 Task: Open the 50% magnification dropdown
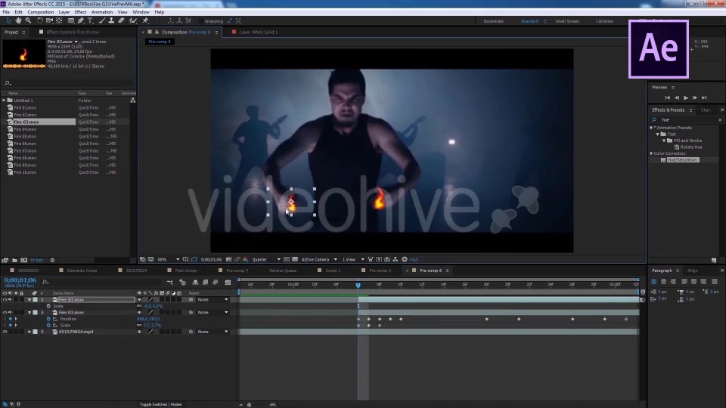[x=169, y=259]
